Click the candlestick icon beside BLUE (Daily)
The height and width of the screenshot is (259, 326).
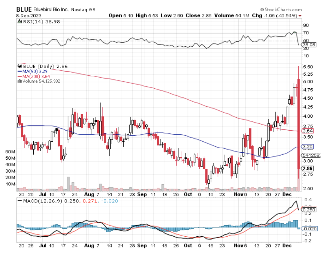click(x=19, y=66)
